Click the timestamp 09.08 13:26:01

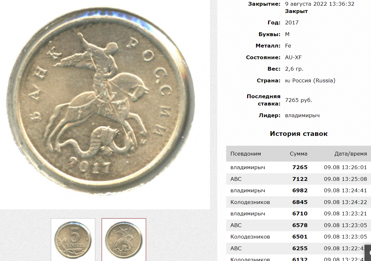click(x=346, y=168)
